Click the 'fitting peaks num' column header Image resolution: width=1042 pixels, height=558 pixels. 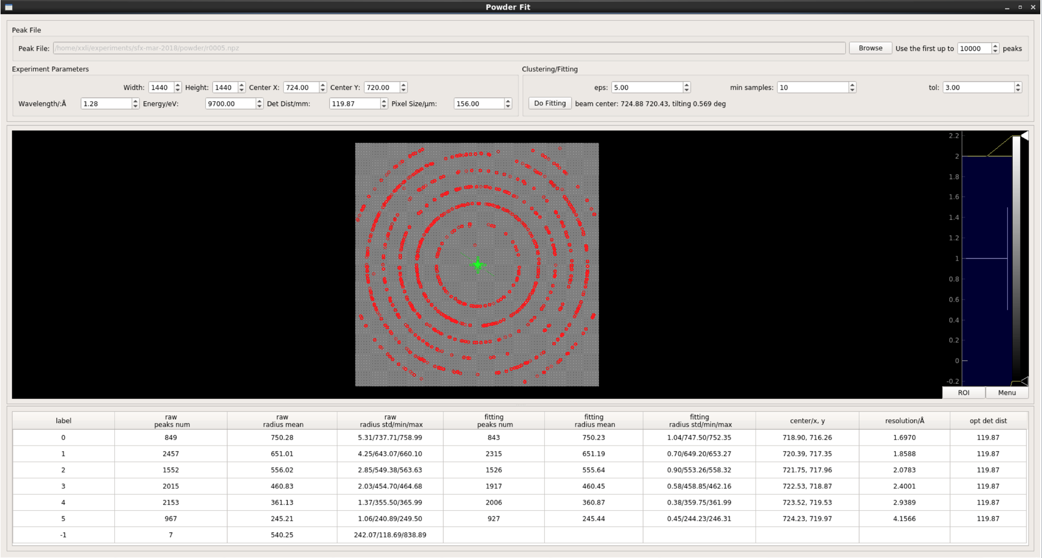[494, 421]
